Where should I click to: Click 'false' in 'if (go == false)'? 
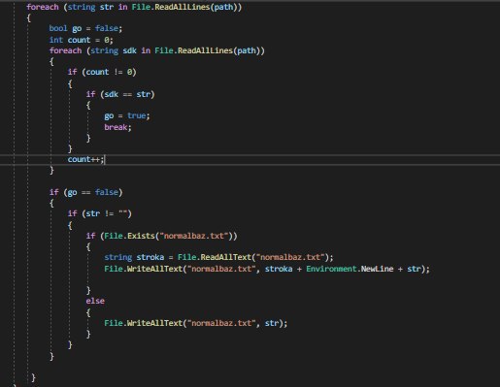pos(107,192)
